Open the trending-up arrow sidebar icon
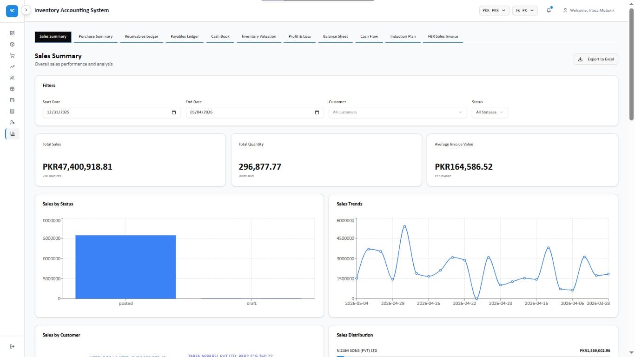The height and width of the screenshot is (357, 635). [x=12, y=66]
